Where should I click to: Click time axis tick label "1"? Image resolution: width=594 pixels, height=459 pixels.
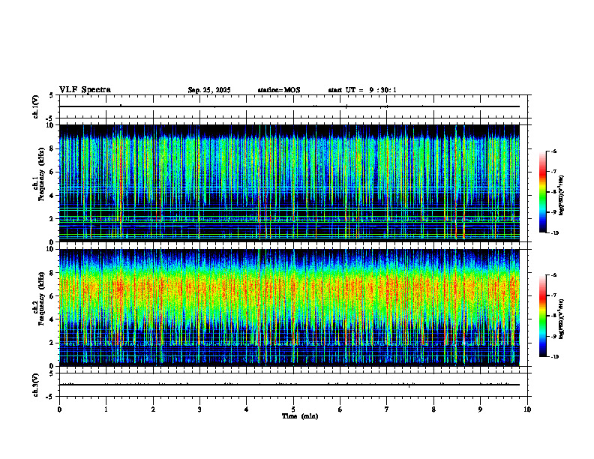[106, 409]
